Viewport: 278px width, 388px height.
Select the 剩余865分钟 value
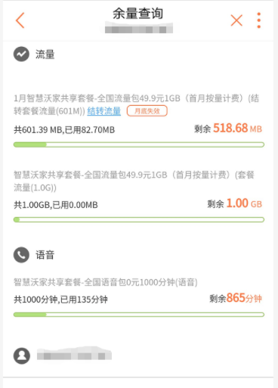tap(236, 298)
